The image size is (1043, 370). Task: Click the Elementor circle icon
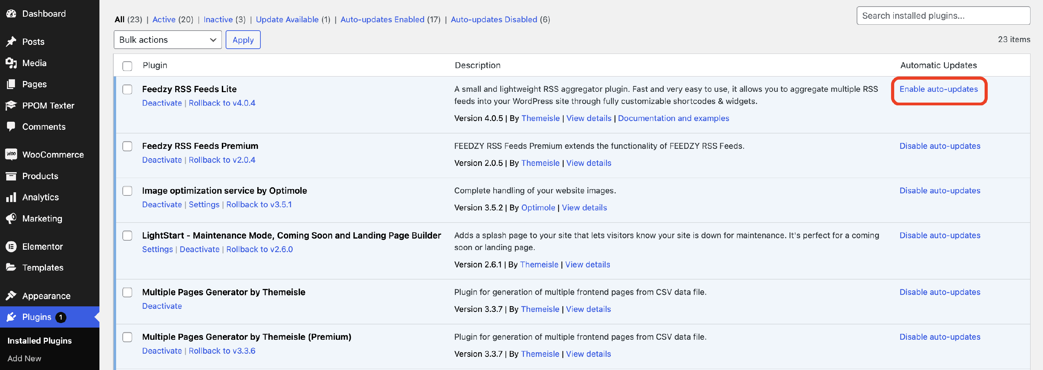[11, 247]
